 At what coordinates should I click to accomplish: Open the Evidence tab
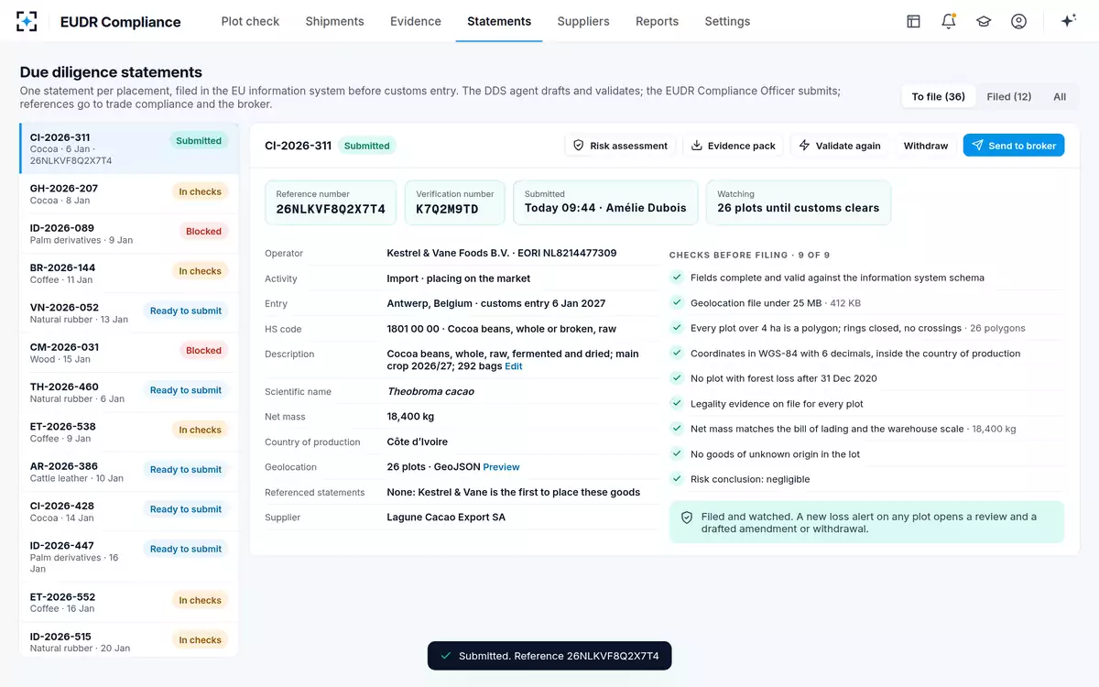coord(416,21)
